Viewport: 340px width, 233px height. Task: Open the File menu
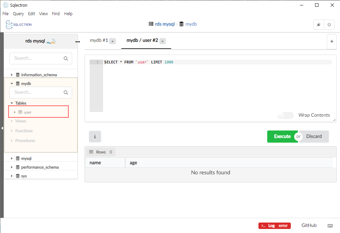(x=5, y=14)
